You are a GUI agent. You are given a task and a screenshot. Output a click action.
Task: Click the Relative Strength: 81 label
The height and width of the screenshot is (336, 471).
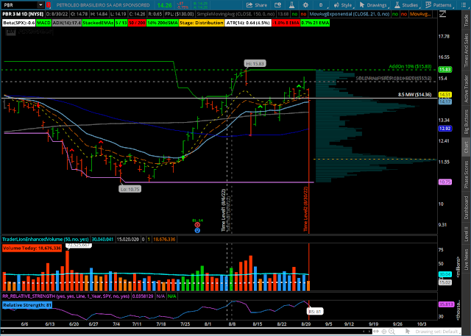27,305
